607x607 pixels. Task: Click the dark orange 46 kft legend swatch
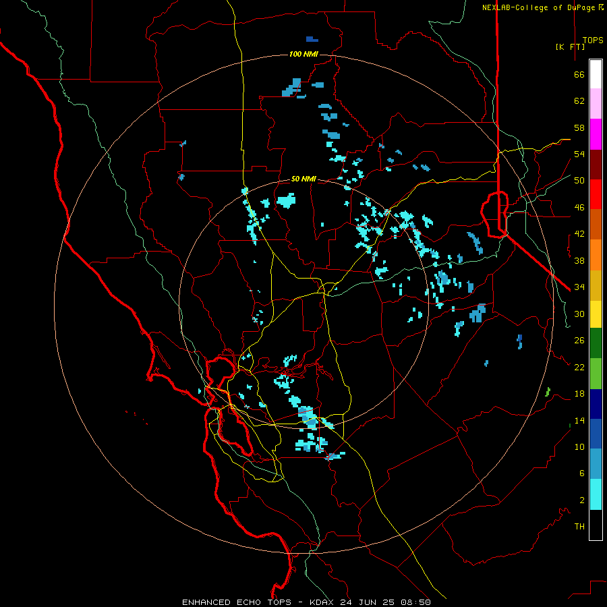[x=596, y=224]
